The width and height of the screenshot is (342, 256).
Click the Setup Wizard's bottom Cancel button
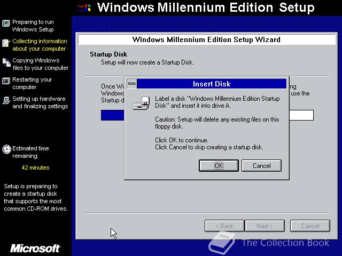[310, 226]
